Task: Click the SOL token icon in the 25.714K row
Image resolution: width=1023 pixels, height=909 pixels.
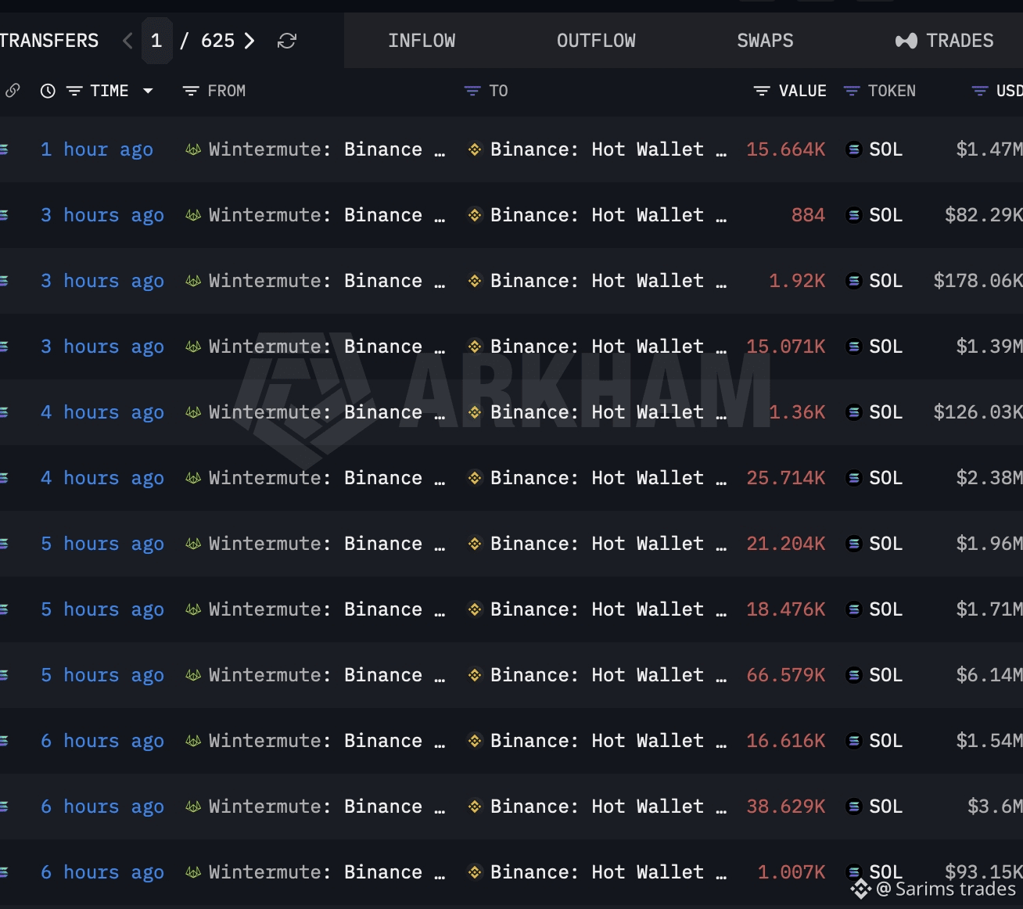Action: (854, 478)
